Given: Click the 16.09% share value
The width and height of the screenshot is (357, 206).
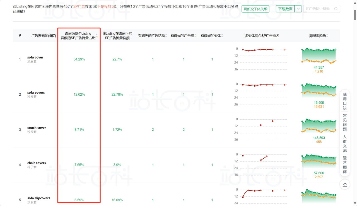Looking at the screenshot, I should pos(117,200).
